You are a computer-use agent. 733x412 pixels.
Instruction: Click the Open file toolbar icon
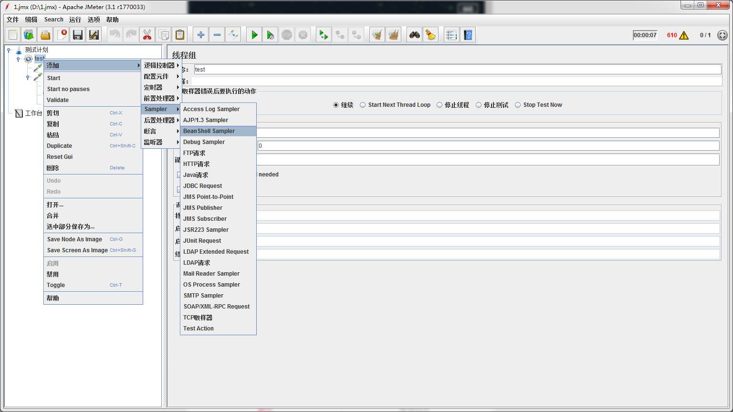pyautogui.click(x=45, y=35)
